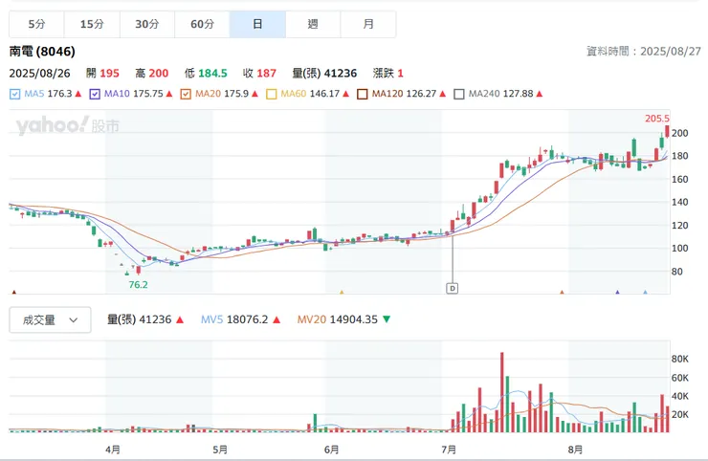
Task: Switch to the 5分 interval tab
Action: click(x=36, y=24)
